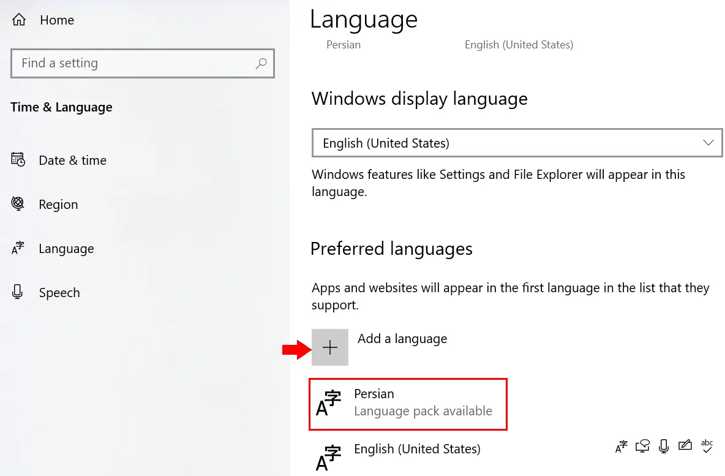Click the Home house icon
725x476 pixels.
tap(19, 20)
